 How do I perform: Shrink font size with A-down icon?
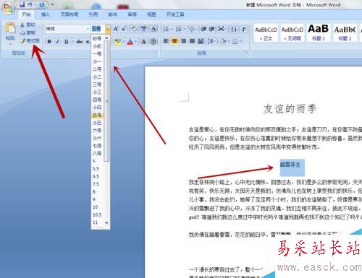[x=124, y=29]
